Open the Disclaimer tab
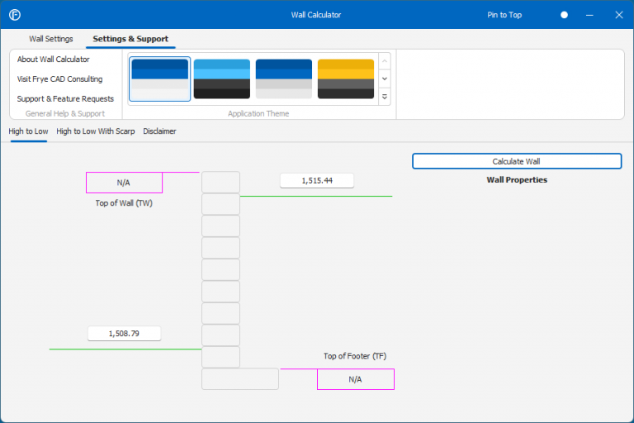Viewport: 634px width, 423px height. click(x=159, y=131)
